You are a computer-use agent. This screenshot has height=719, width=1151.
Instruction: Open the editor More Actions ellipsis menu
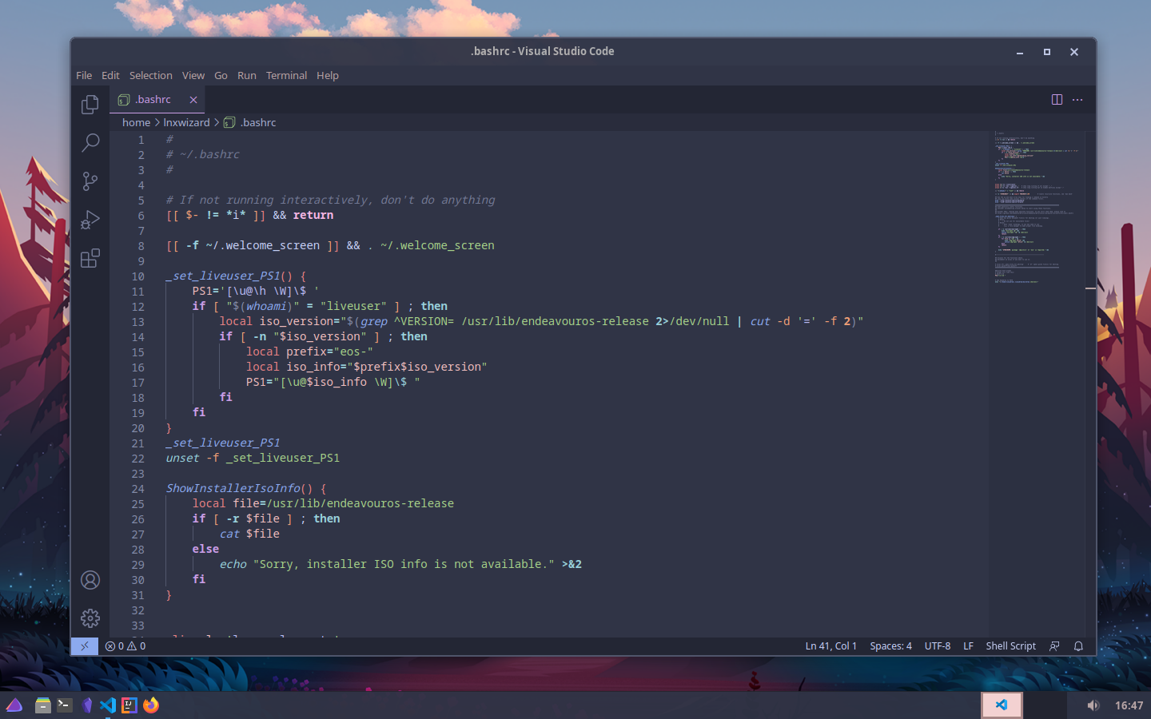(1077, 100)
